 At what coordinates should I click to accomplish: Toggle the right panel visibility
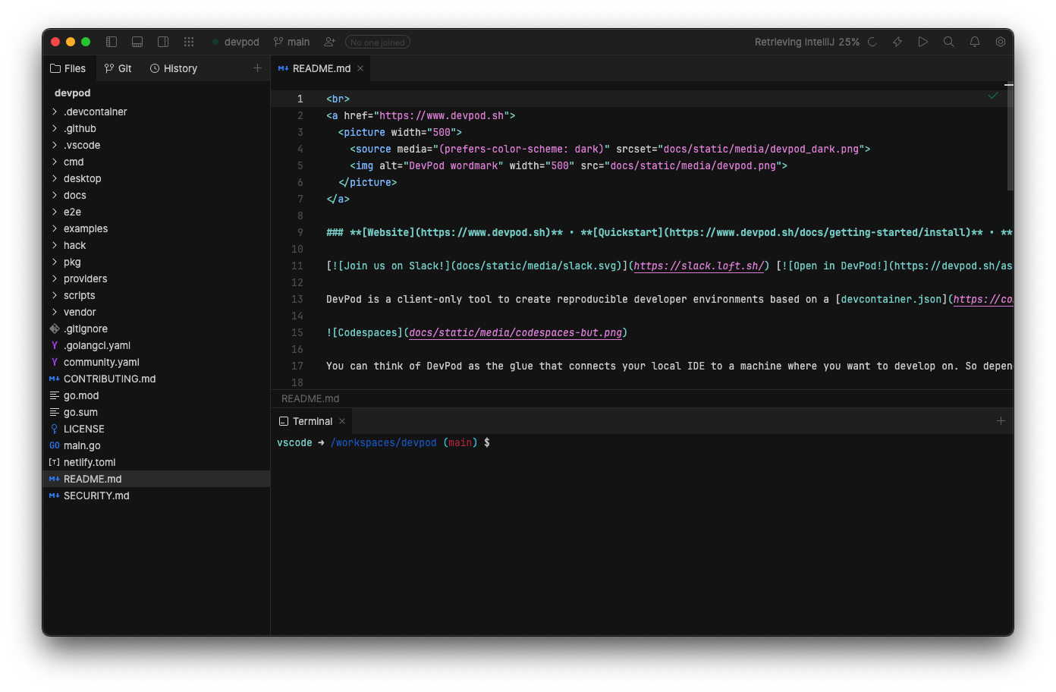[163, 42]
